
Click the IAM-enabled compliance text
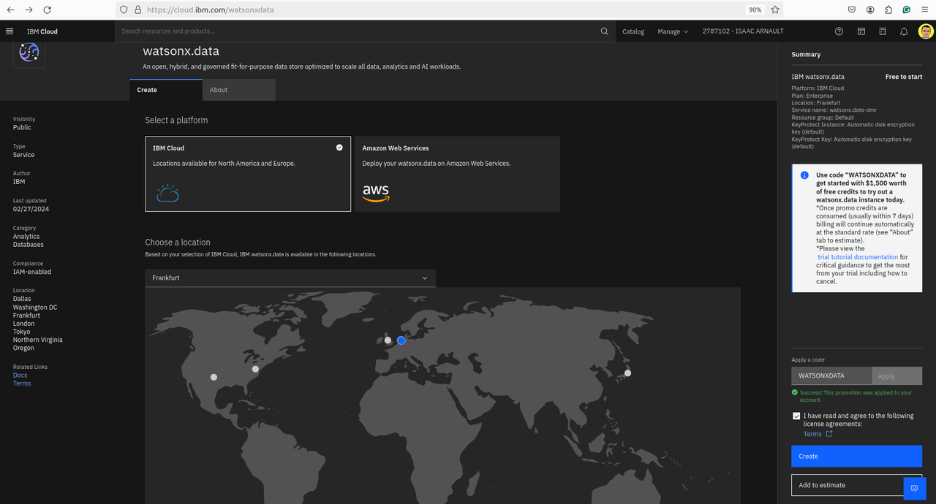click(32, 272)
